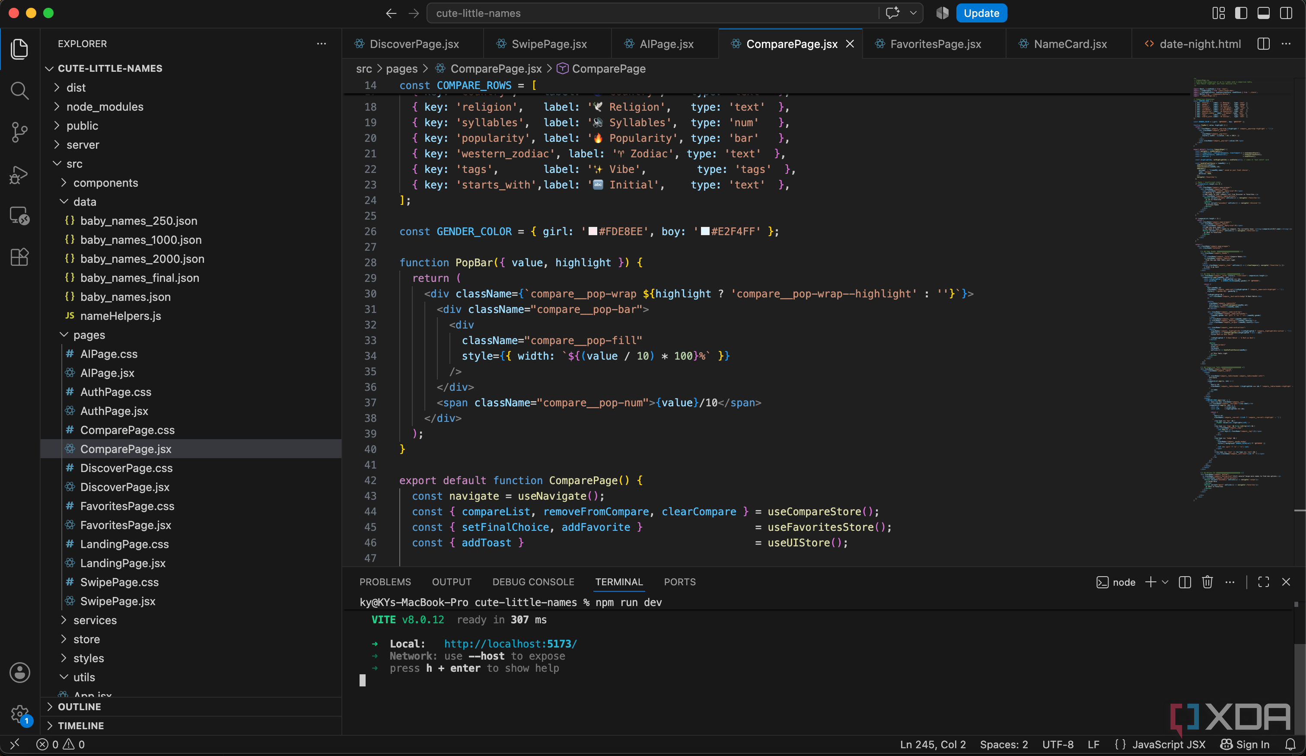
Task: Open color picker for #FDE8EE swatch
Action: click(x=593, y=231)
